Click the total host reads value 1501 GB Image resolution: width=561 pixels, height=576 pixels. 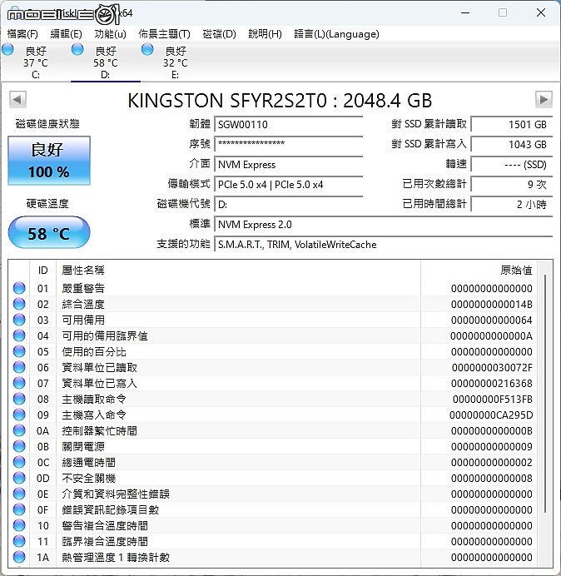point(511,125)
